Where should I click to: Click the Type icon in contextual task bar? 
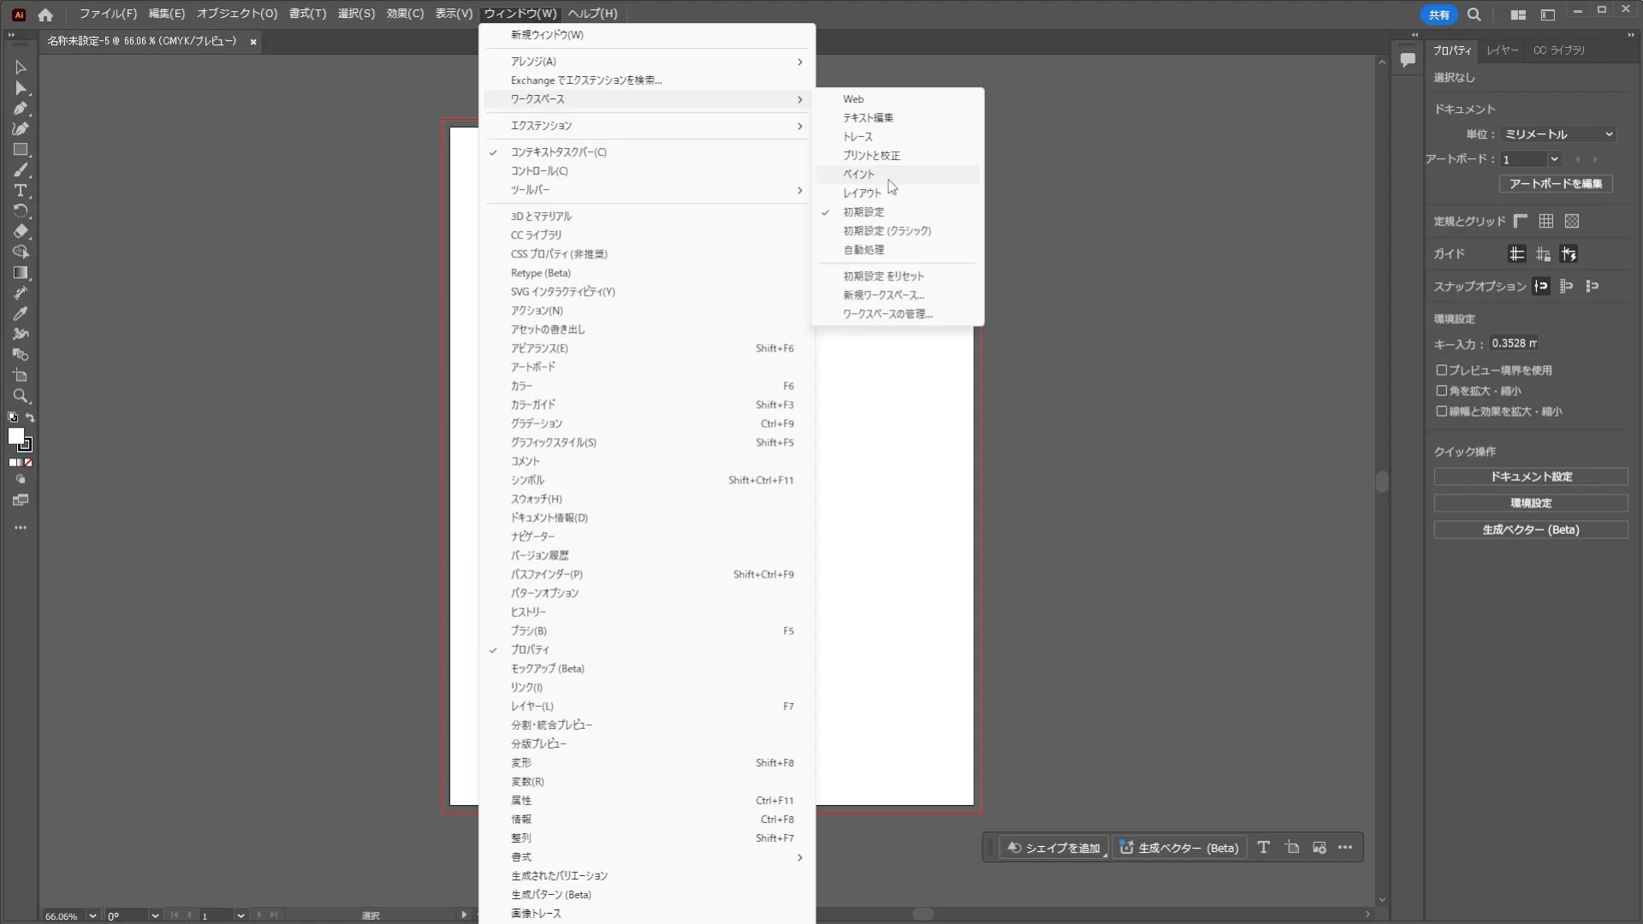pos(1264,848)
